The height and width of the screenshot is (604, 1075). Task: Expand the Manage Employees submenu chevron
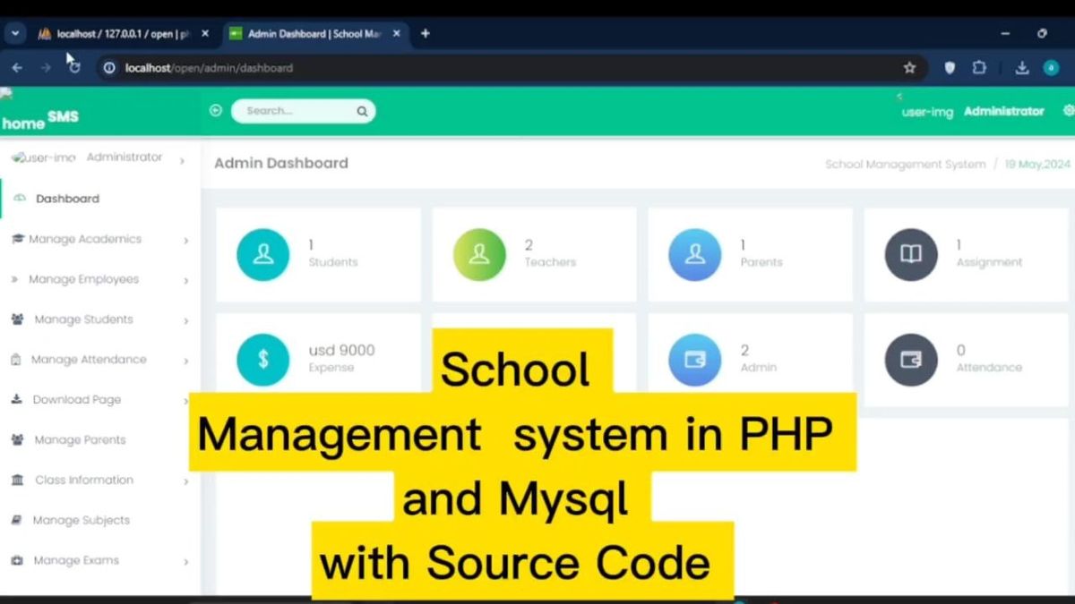click(x=187, y=279)
